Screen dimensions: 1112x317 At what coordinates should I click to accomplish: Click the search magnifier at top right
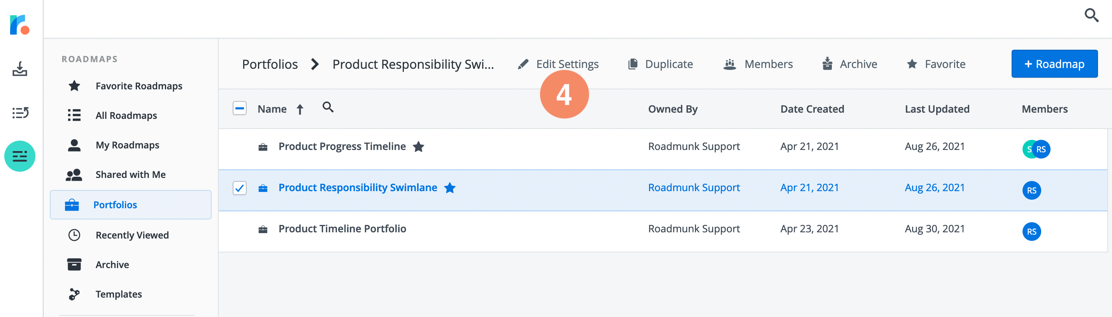click(x=1091, y=15)
